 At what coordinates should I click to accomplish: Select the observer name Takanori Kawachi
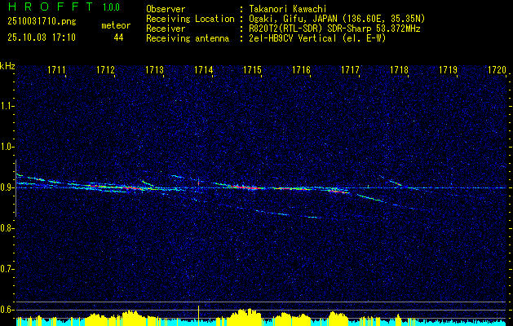pos(286,9)
